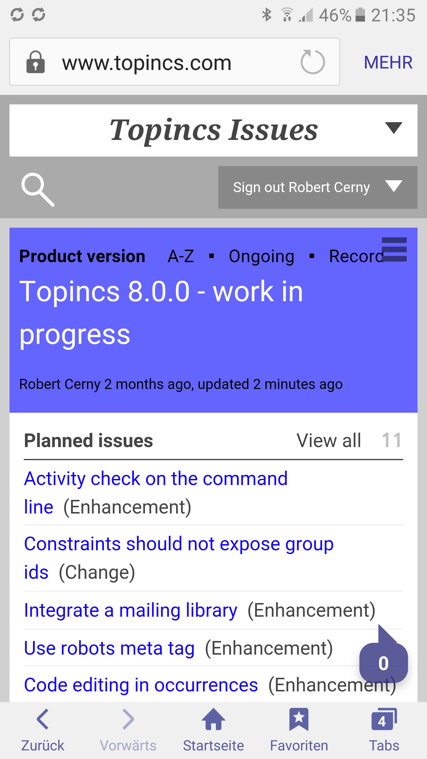Switch to the Ongoing view

click(x=262, y=256)
